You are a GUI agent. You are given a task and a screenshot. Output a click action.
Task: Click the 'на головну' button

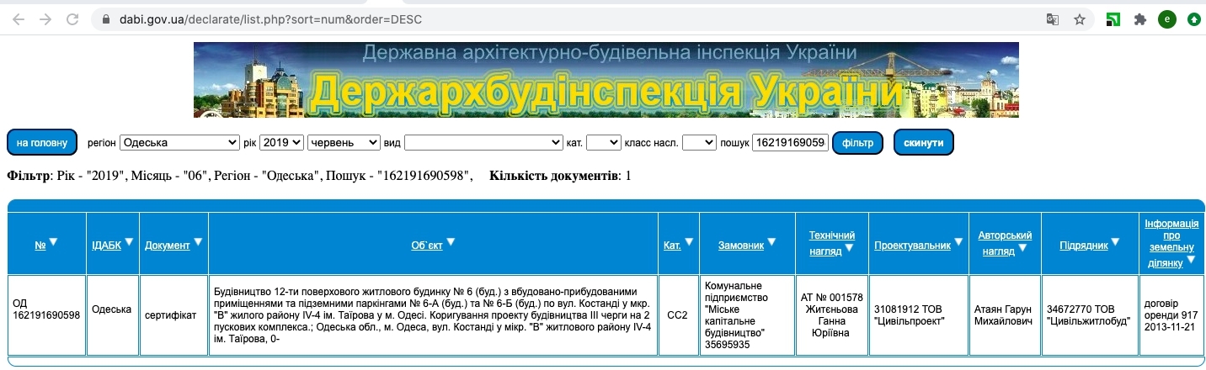tap(42, 143)
